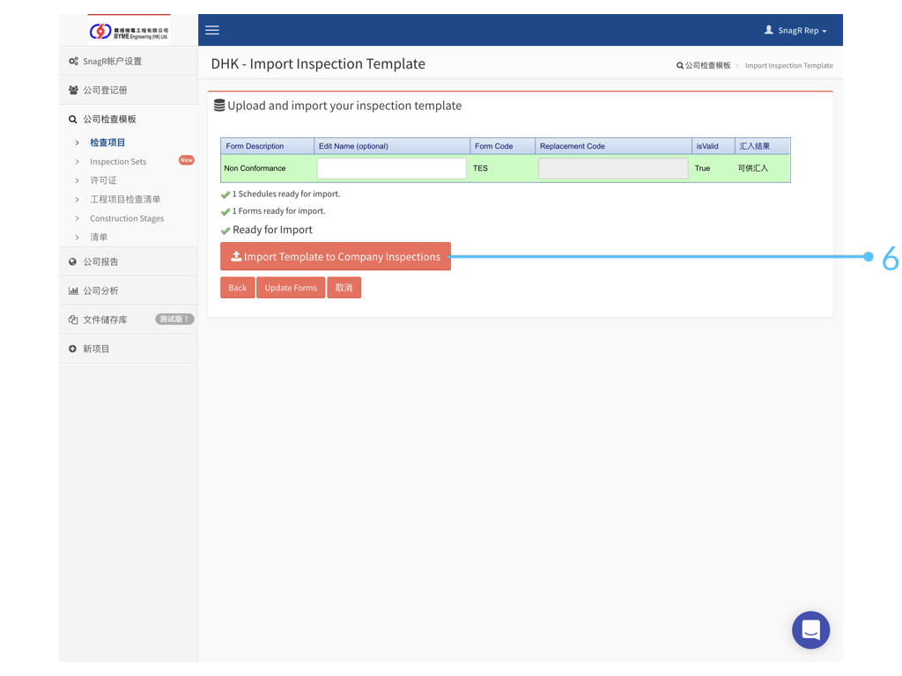Click the Replacement Code input field

click(x=613, y=168)
